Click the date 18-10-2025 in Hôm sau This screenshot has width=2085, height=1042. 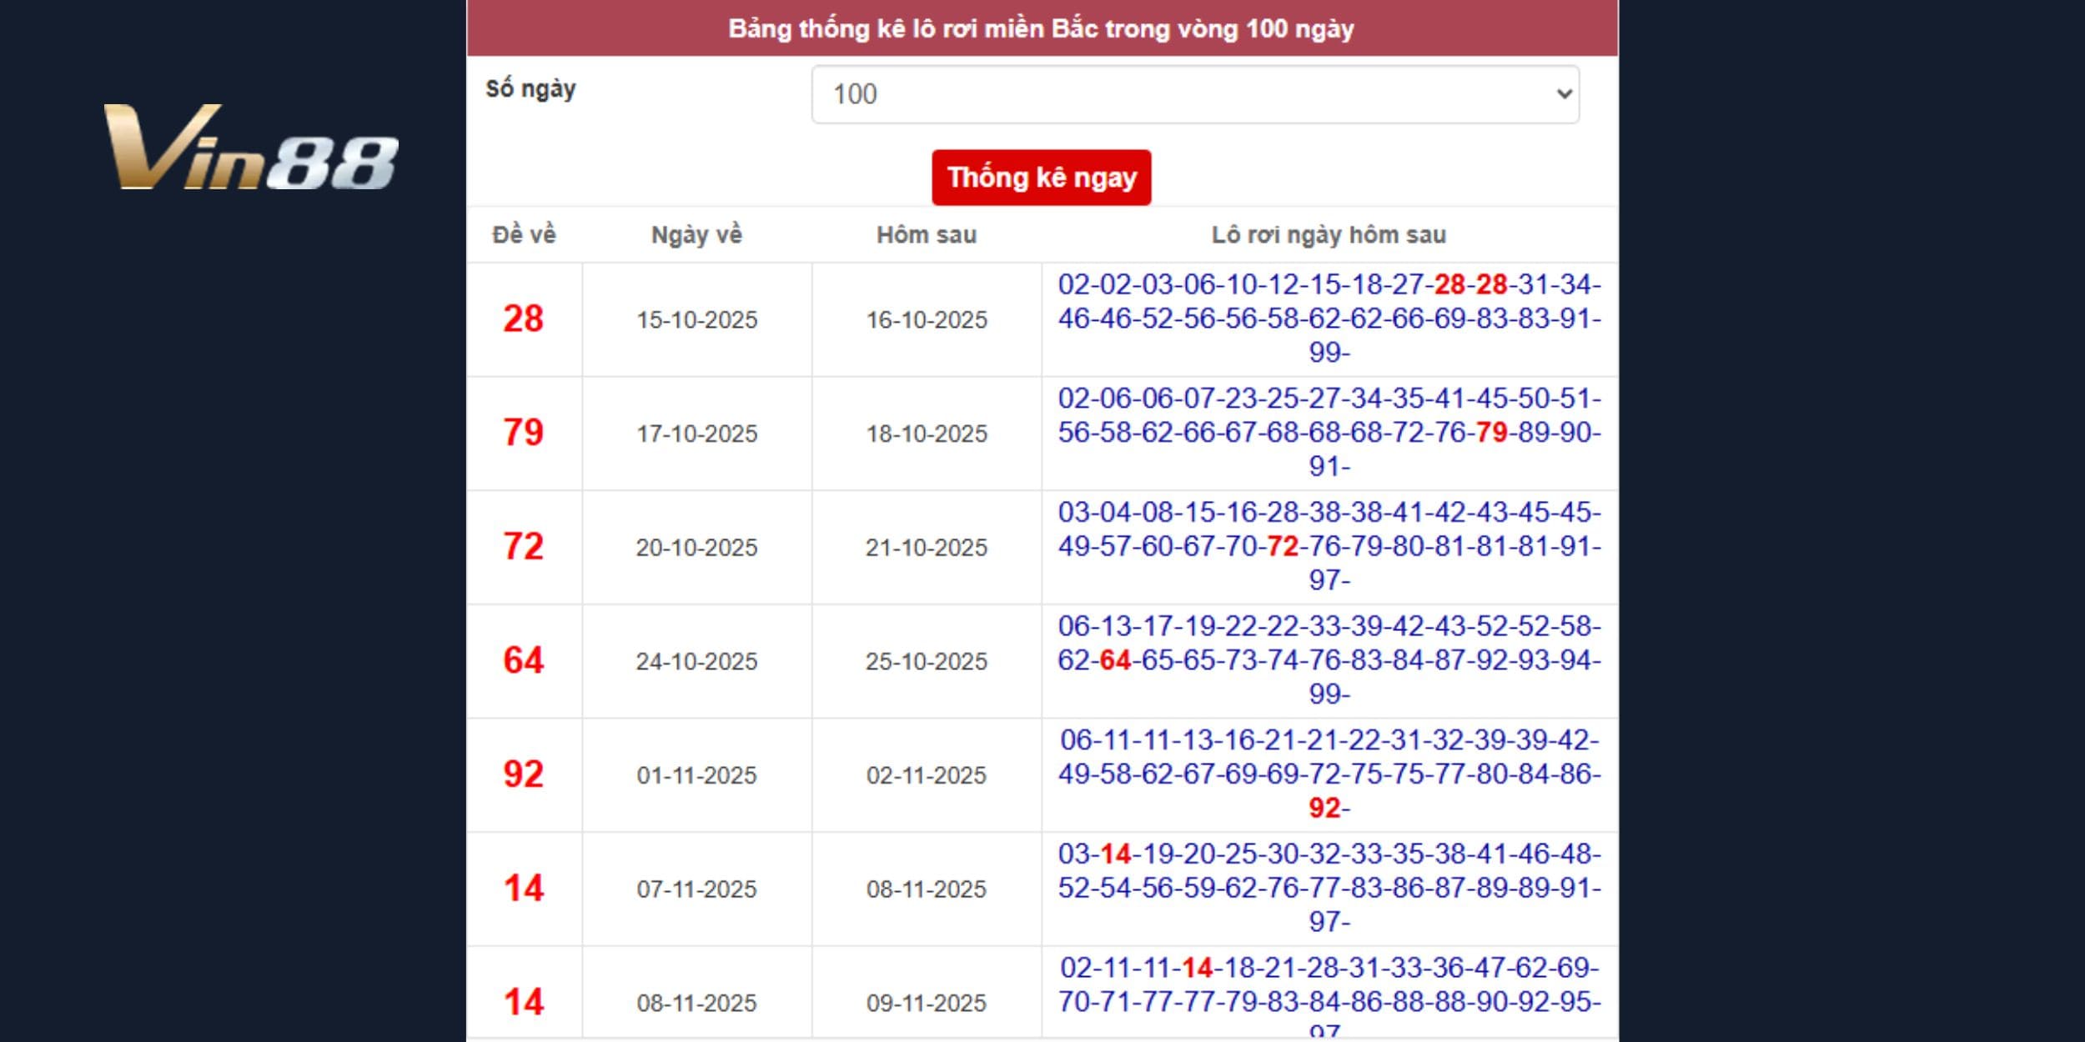coord(926,433)
